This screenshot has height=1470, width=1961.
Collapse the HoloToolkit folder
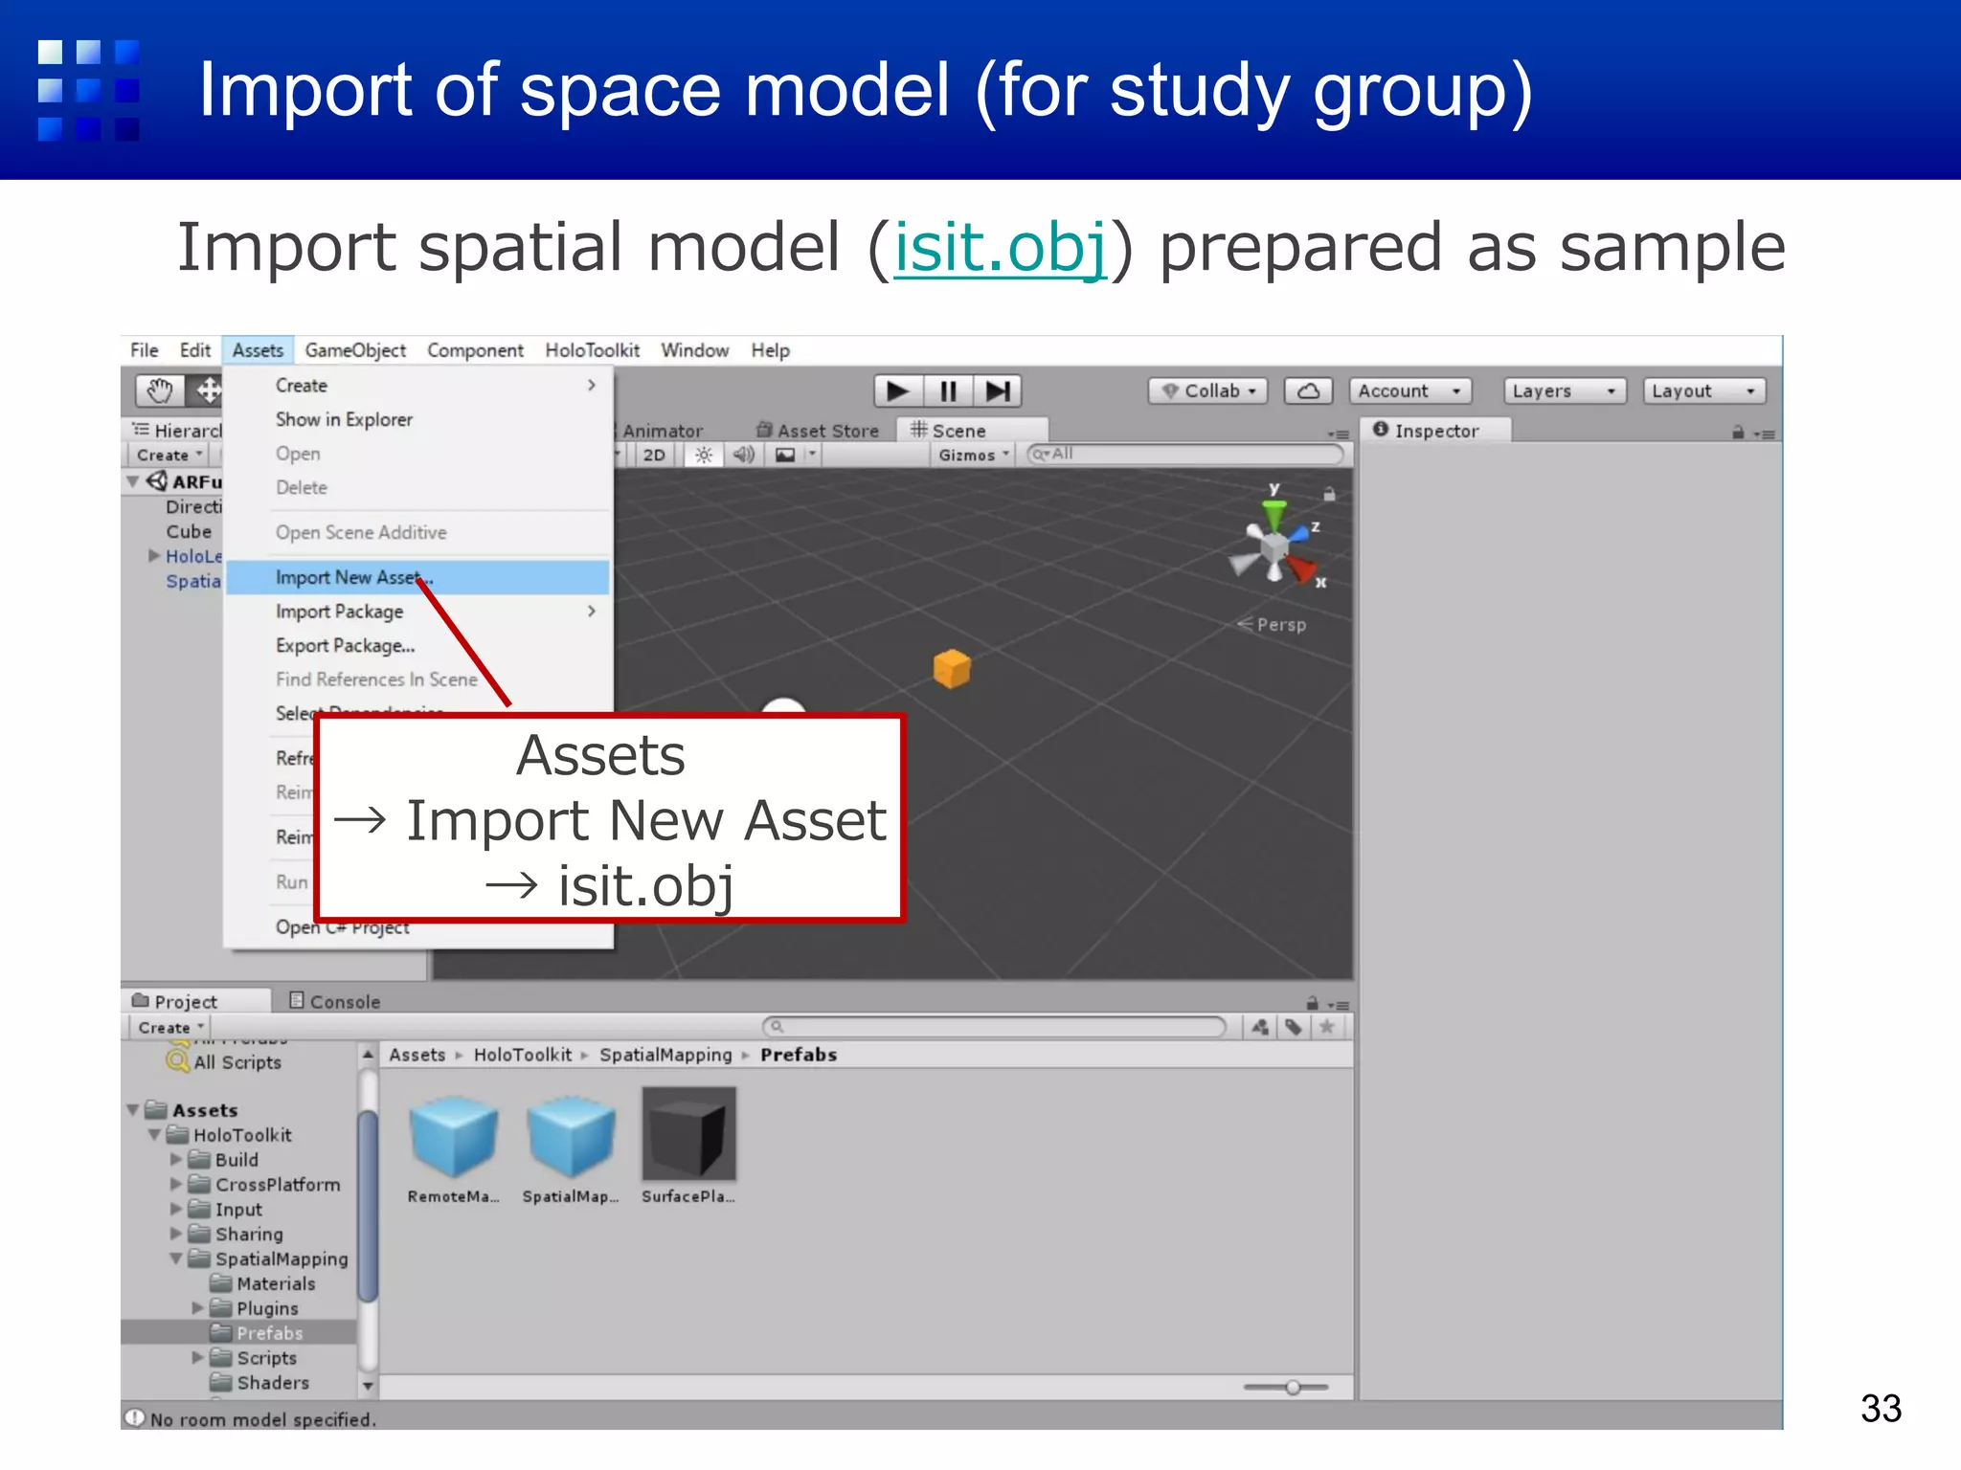pos(154,1135)
